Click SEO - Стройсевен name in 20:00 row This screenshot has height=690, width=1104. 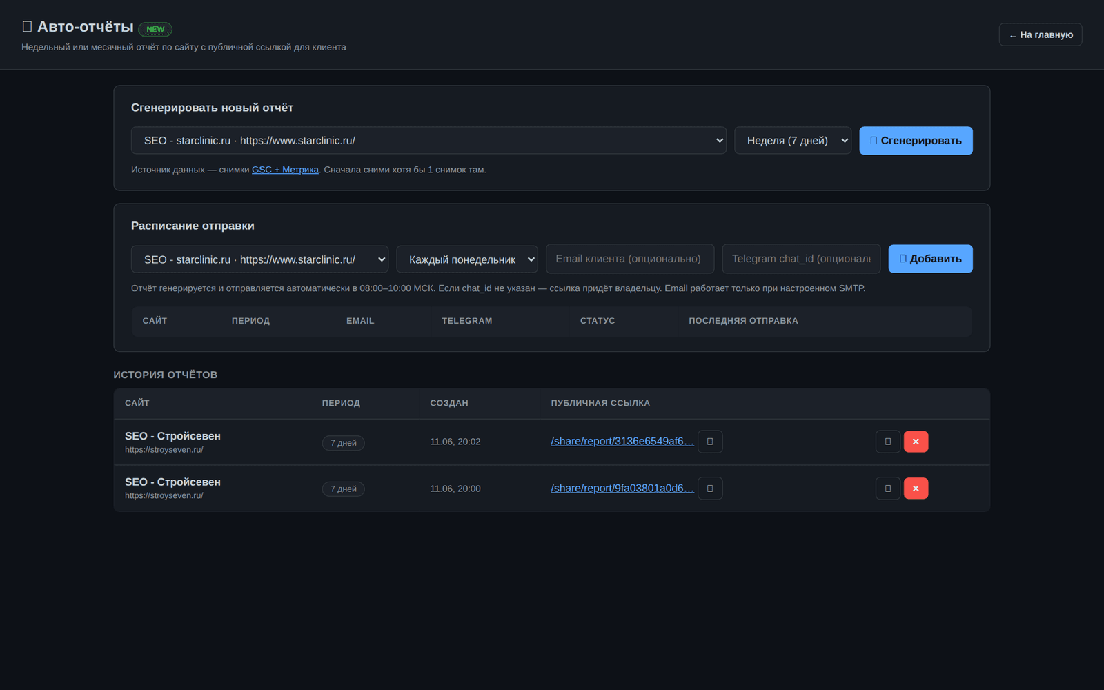(172, 482)
